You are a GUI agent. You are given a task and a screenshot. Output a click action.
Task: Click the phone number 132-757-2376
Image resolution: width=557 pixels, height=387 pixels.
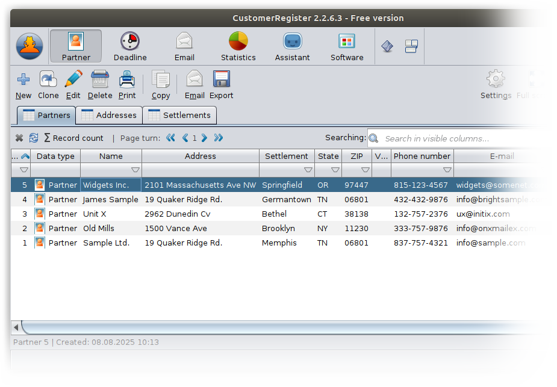pyautogui.click(x=420, y=214)
